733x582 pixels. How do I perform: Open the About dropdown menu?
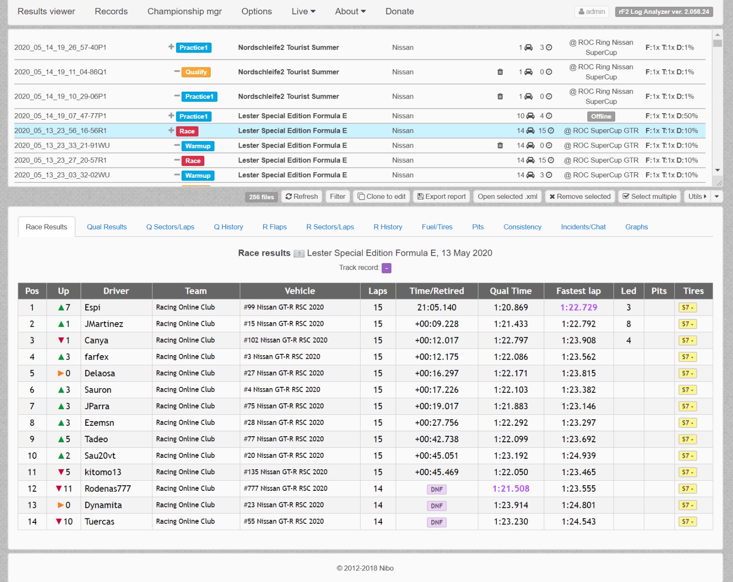click(350, 11)
